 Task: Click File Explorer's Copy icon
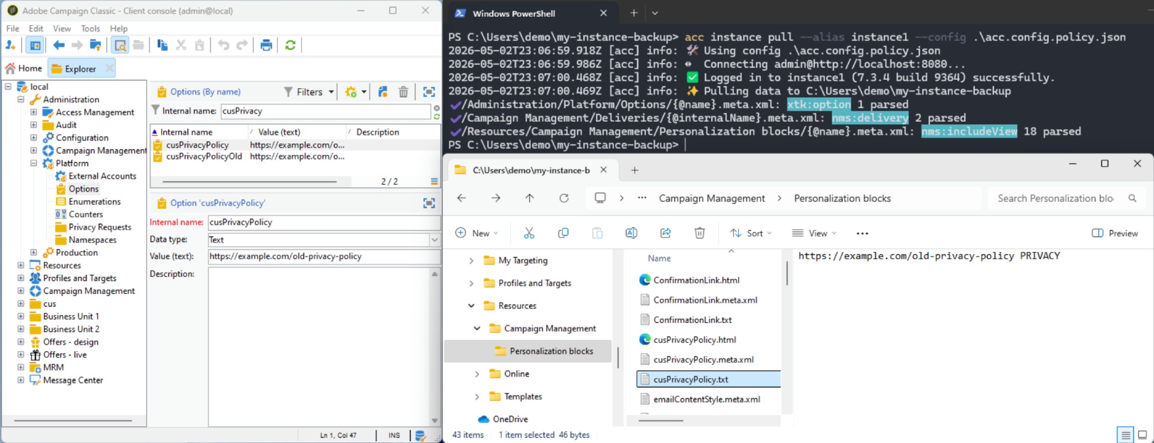[x=563, y=233]
